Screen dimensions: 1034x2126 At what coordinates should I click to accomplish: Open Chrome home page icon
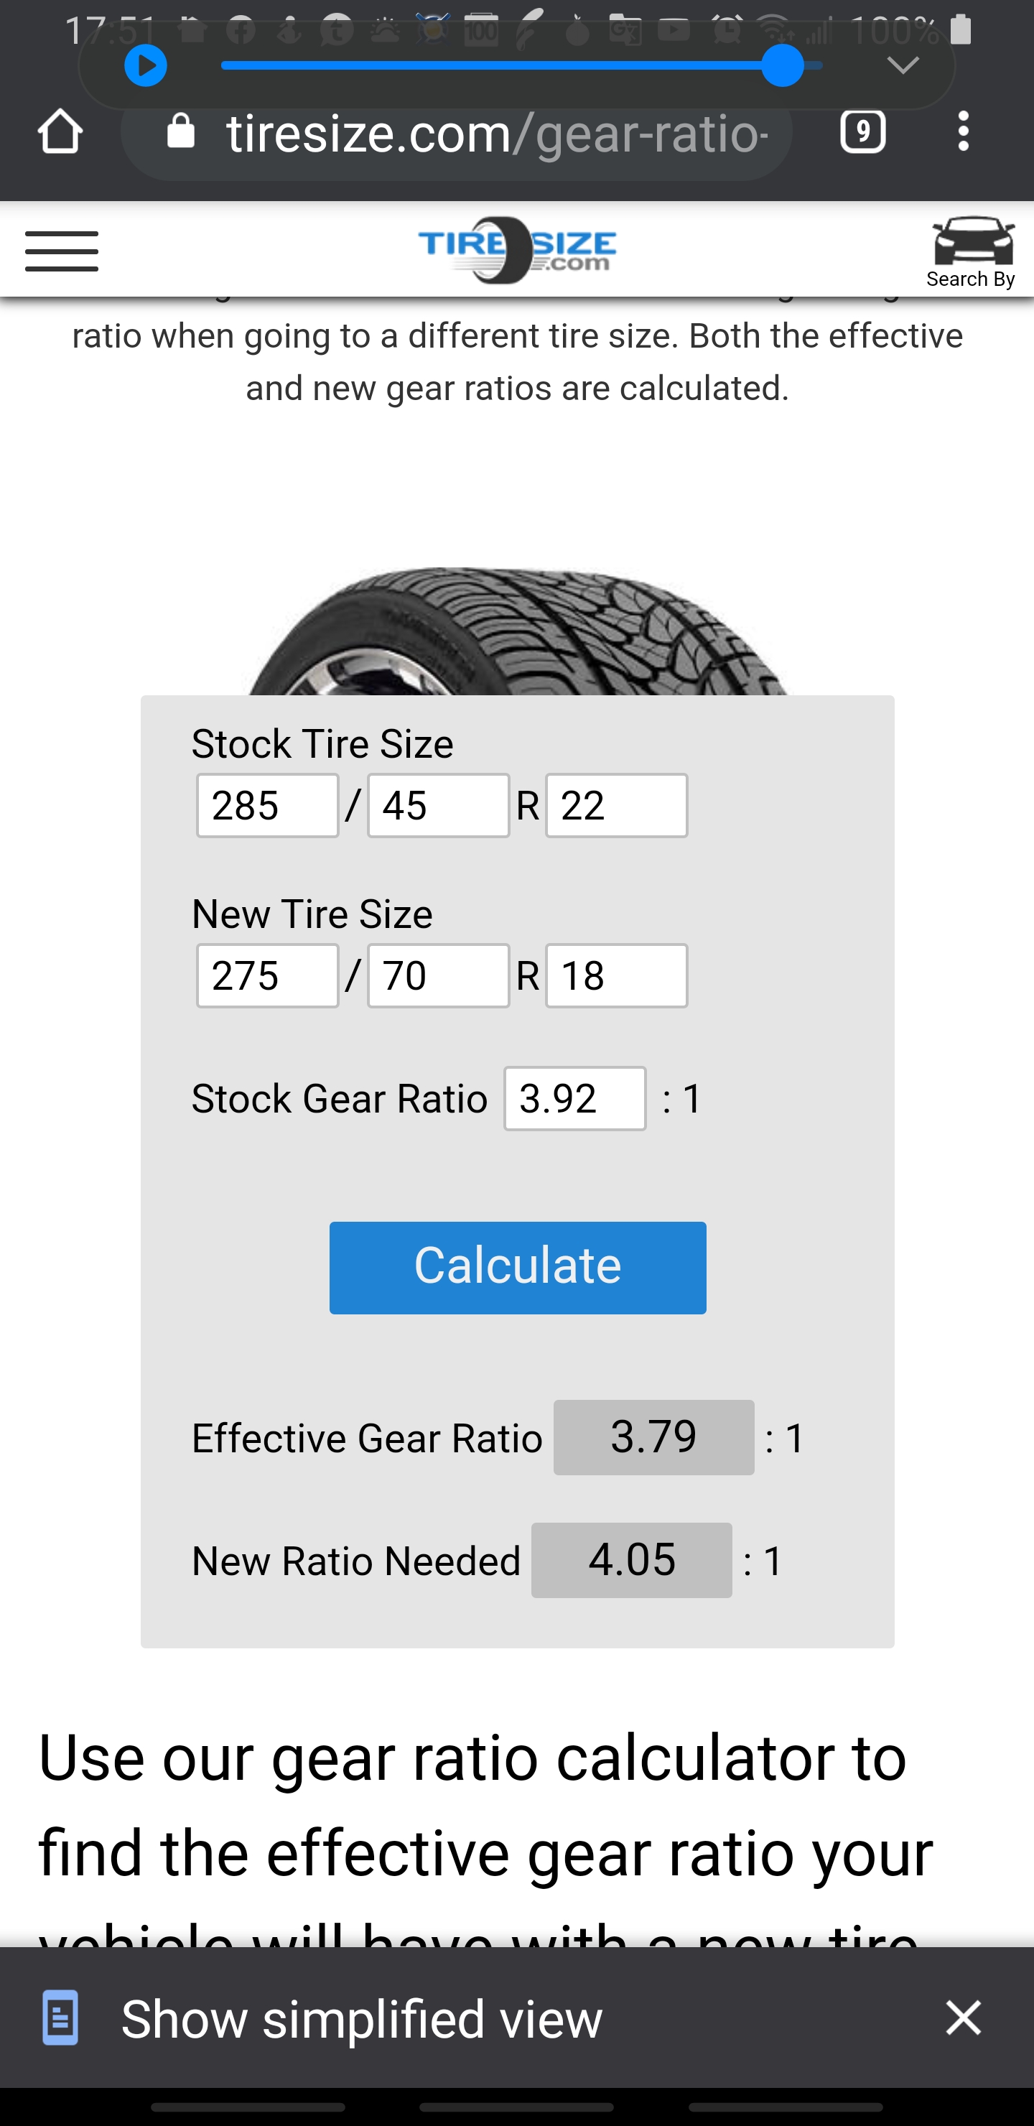(x=60, y=131)
